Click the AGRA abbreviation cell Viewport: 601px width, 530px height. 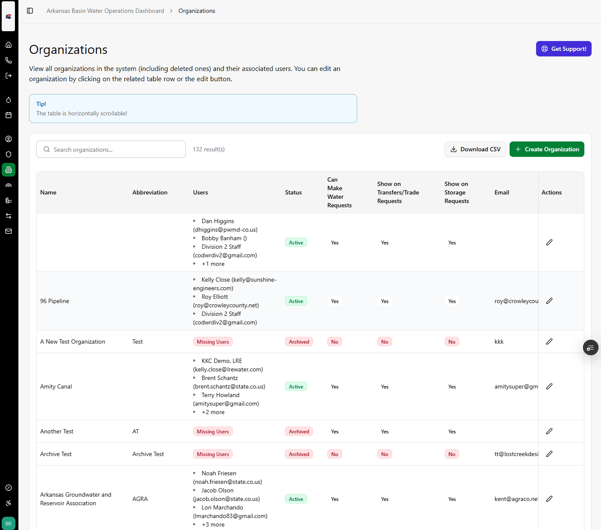tap(140, 499)
